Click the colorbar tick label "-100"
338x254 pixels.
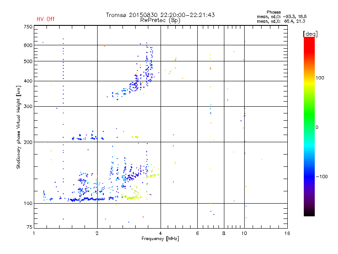pos(322,177)
